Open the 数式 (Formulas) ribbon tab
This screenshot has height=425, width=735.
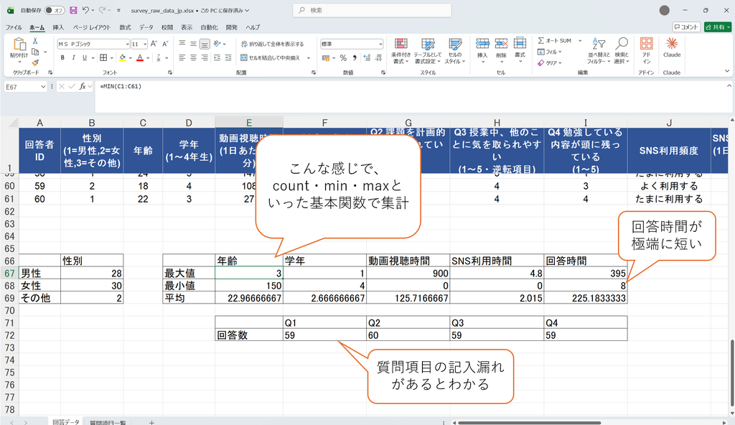[x=125, y=27]
